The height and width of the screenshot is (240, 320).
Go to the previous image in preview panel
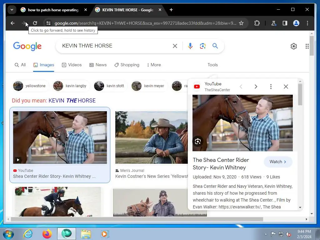[x=241, y=87]
